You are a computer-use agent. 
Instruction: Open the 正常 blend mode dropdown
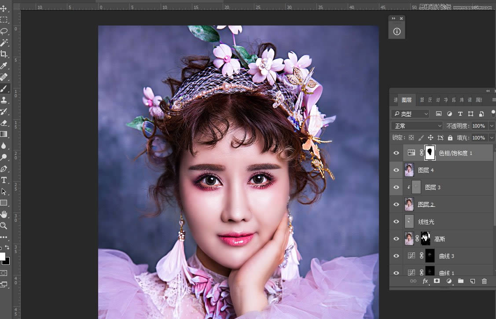tap(417, 126)
